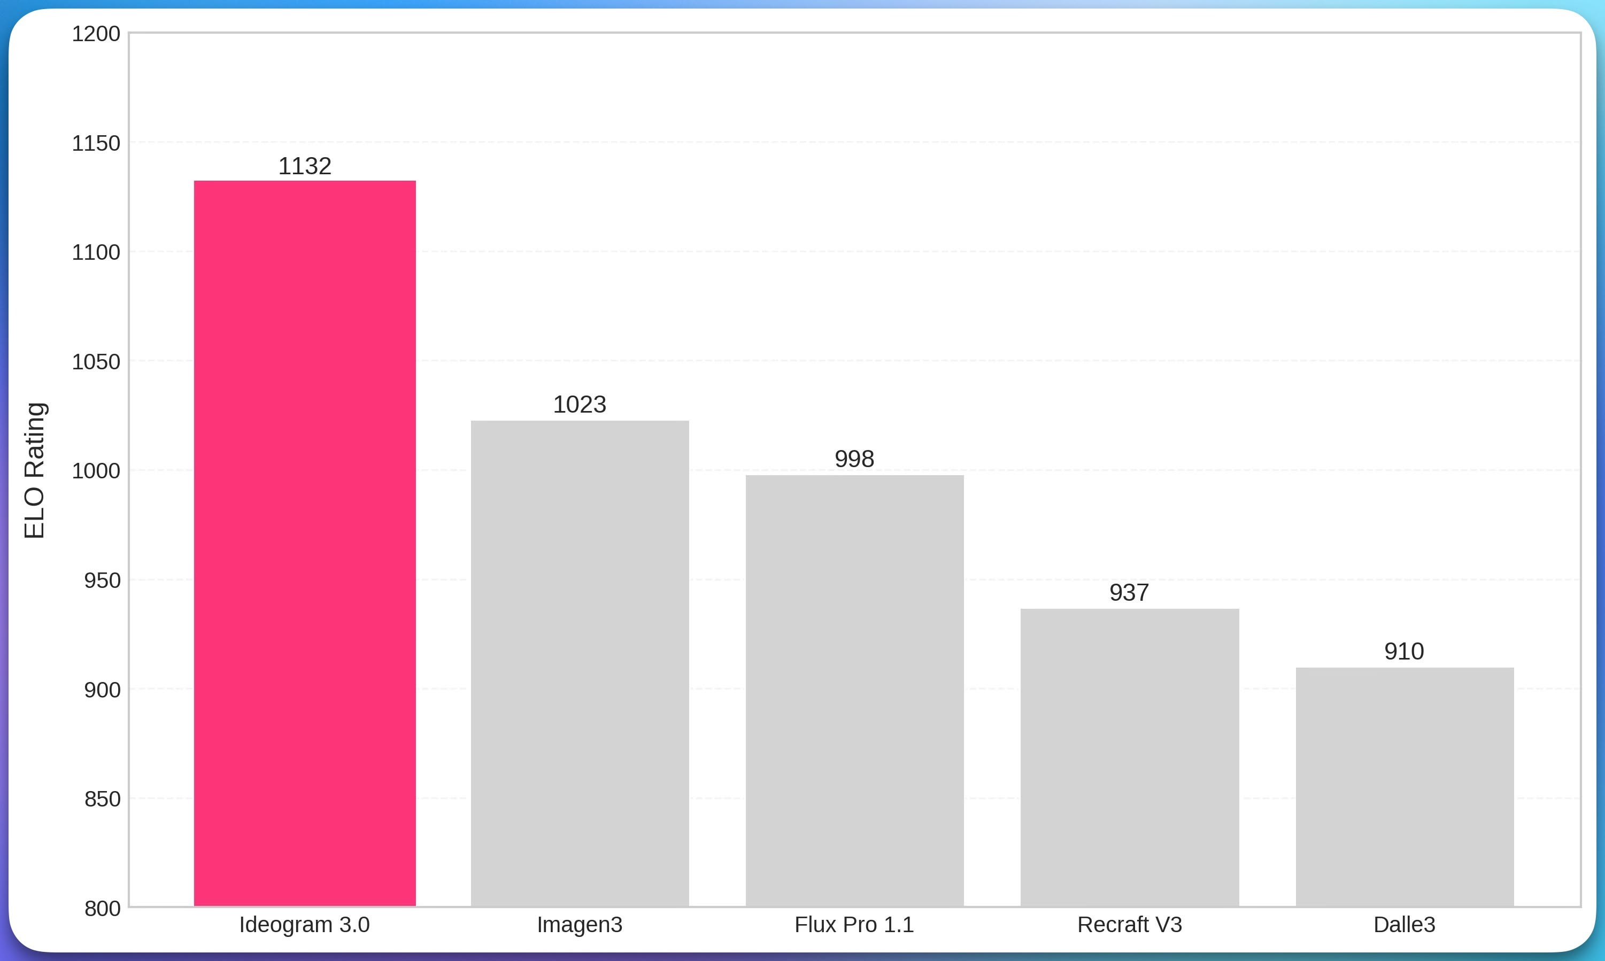Click the Imagen3 axis label
Viewport: 1605px width, 961px height.
pos(580,924)
